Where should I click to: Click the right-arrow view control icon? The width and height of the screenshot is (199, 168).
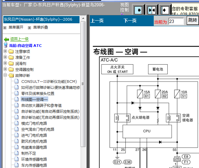[138, 10]
